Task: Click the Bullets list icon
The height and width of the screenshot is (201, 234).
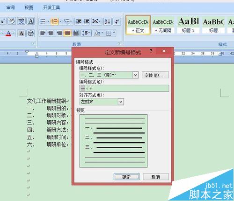Action: (43, 21)
